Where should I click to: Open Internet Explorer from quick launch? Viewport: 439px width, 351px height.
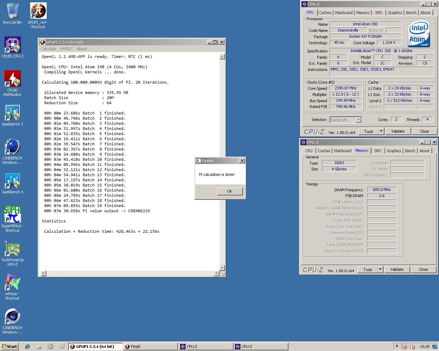click(27, 347)
